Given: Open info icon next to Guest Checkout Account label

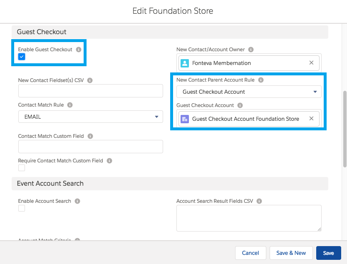Looking at the screenshot, I should [x=240, y=105].
